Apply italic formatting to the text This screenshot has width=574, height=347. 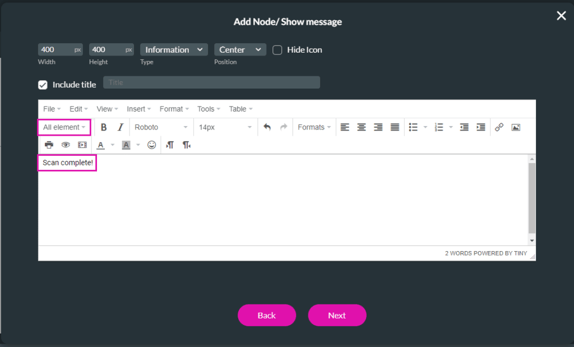121,127
